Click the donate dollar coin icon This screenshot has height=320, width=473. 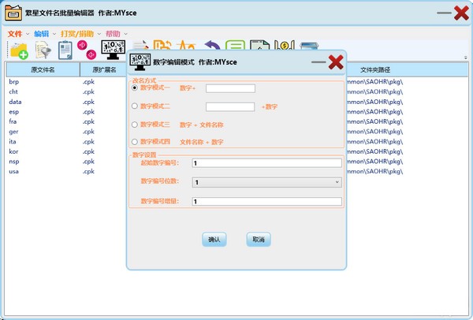284,46
